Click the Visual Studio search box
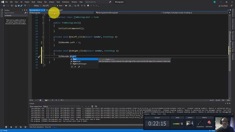Screen dimensions: 235x132 click(98, 2)
